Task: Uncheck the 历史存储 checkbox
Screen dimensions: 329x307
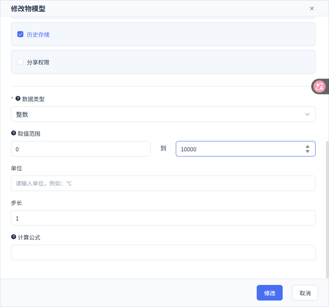Action: pos(20,34)
